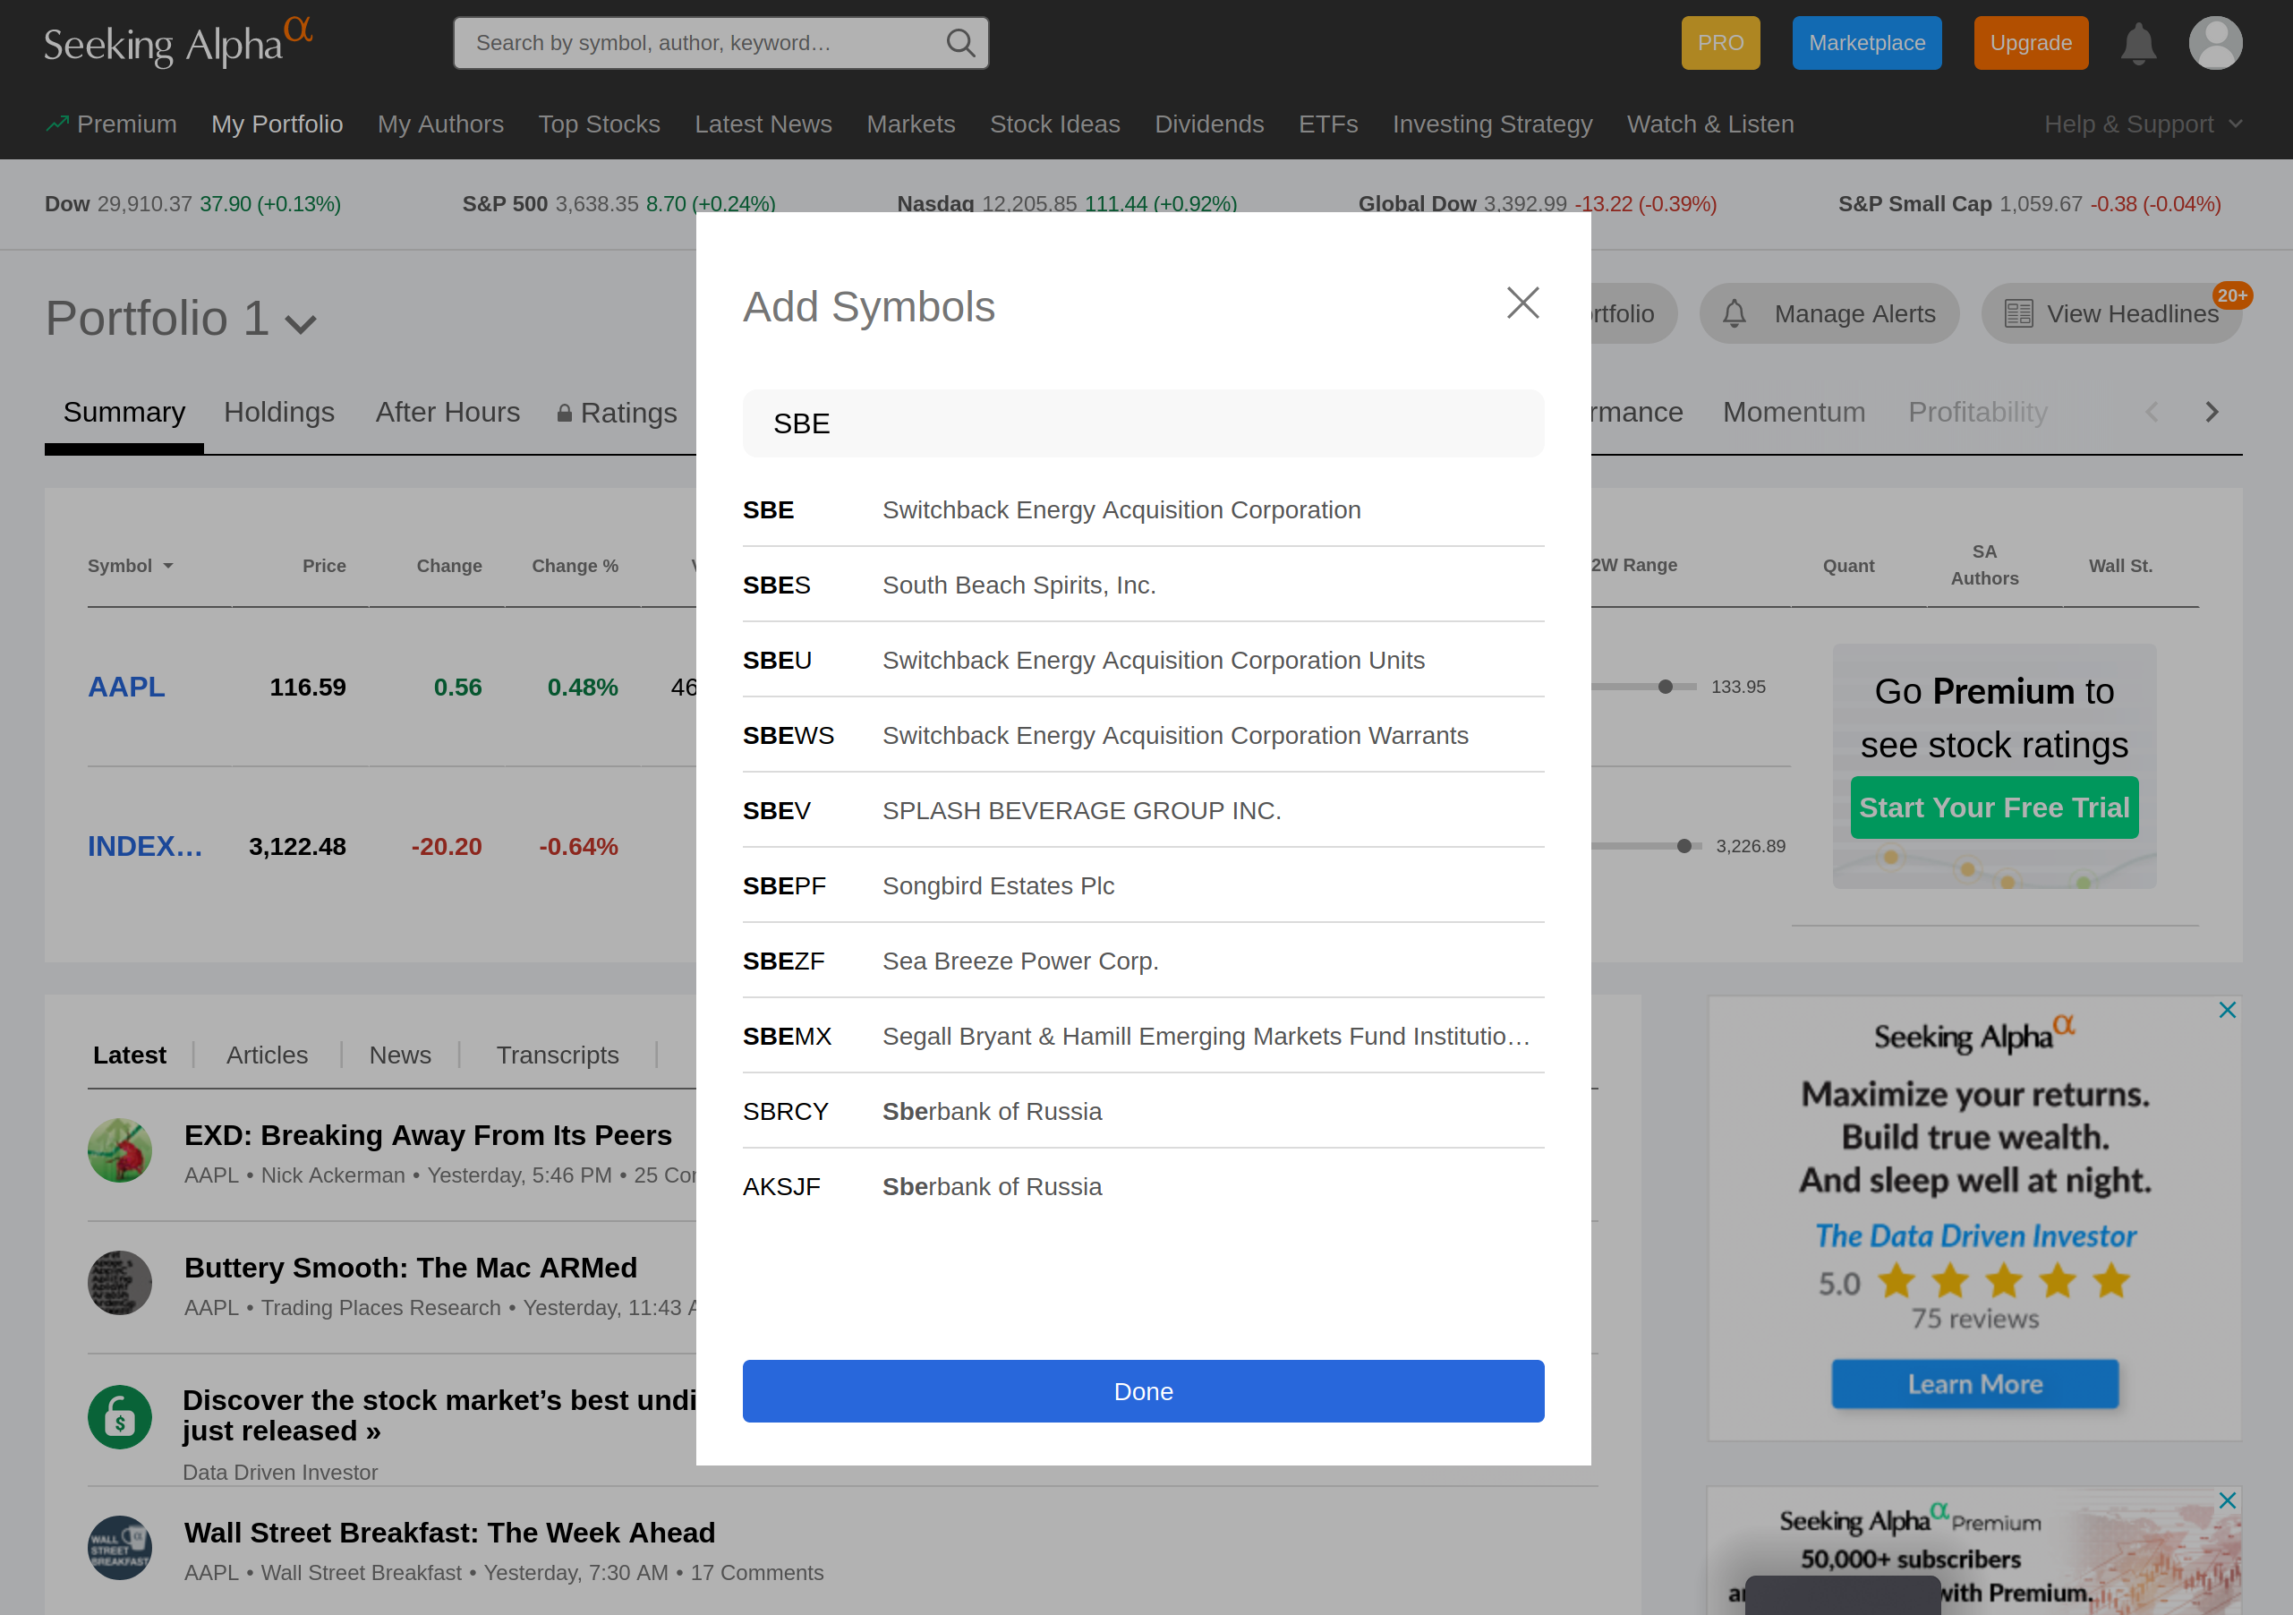
Task: Click the Marketplace button
Action: (1867, 43)
